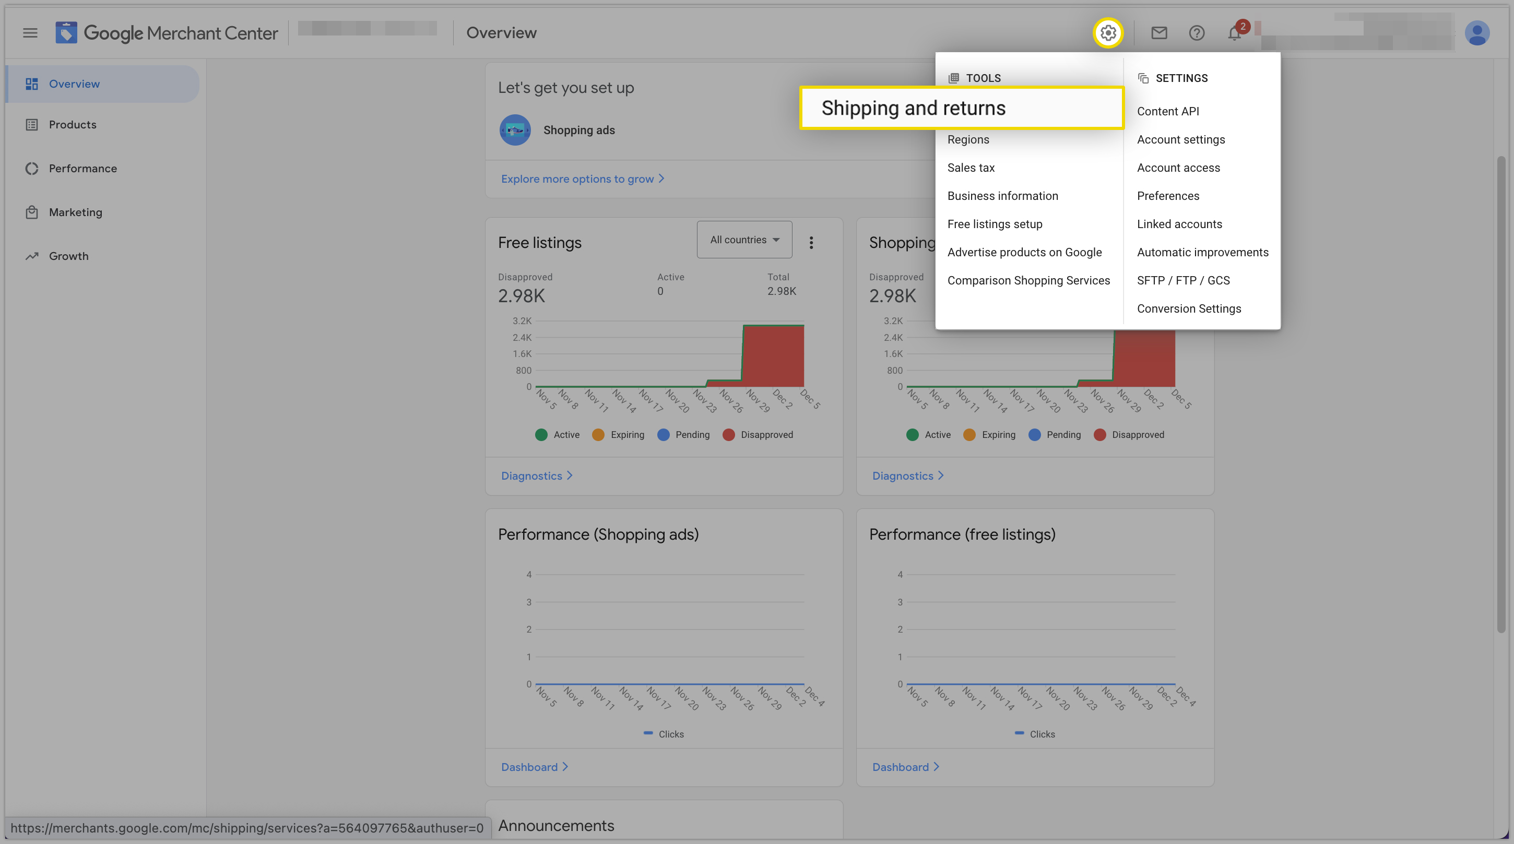This screenshot has height=844, width=1514.
Task: Open the user account avatar
Action: point(1476,33)
